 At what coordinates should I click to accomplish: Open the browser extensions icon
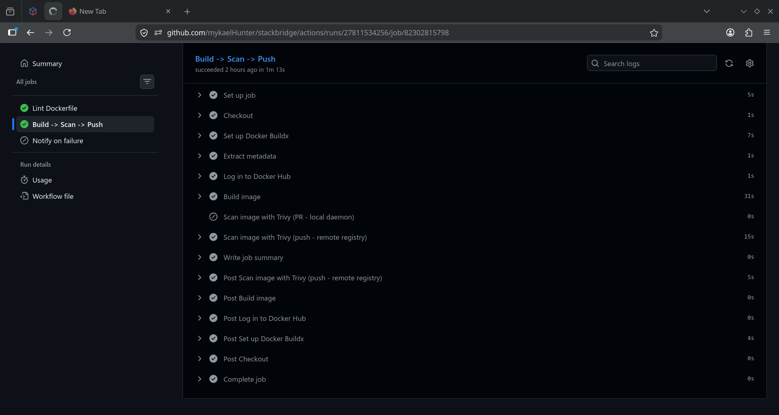pos(749,33)
